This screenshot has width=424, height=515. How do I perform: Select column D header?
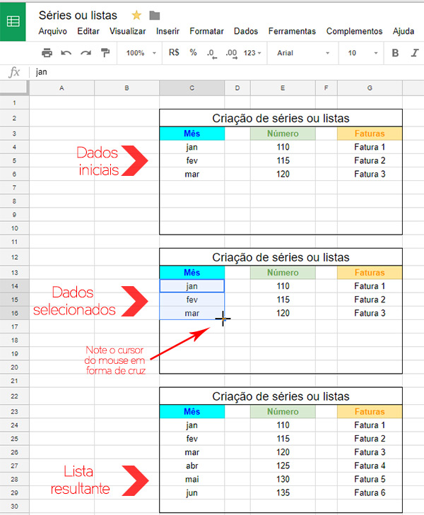tap(237, 88)
